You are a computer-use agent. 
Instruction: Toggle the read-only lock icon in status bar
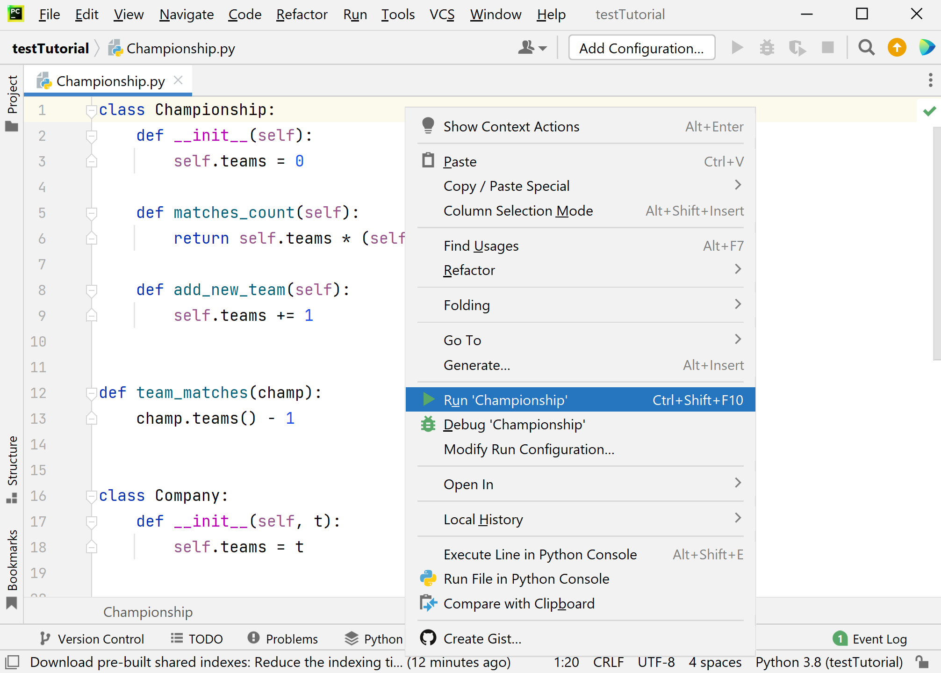(922, 662)
